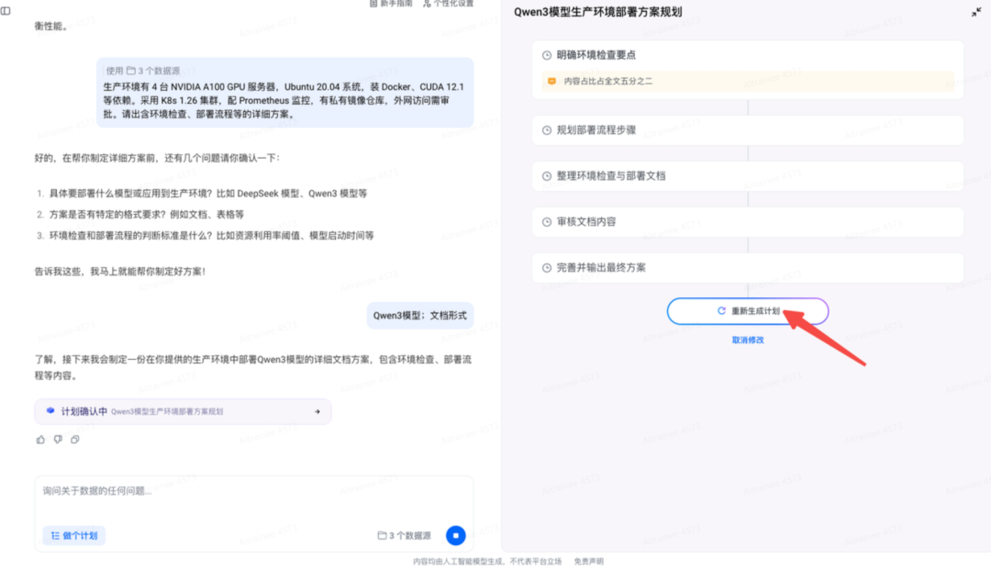Select the 整理环境检查与部署文档 plan step
The width and height of the screenshot is (991, 570).
tap(748, 176)
